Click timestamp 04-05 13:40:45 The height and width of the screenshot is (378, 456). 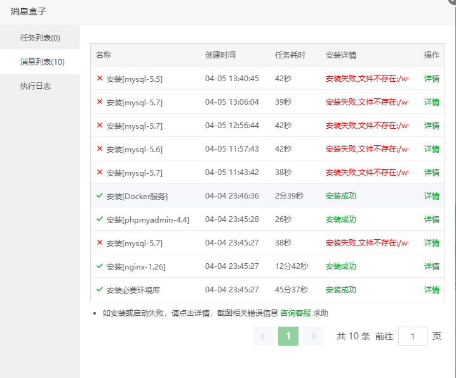(x=232, y=79)
